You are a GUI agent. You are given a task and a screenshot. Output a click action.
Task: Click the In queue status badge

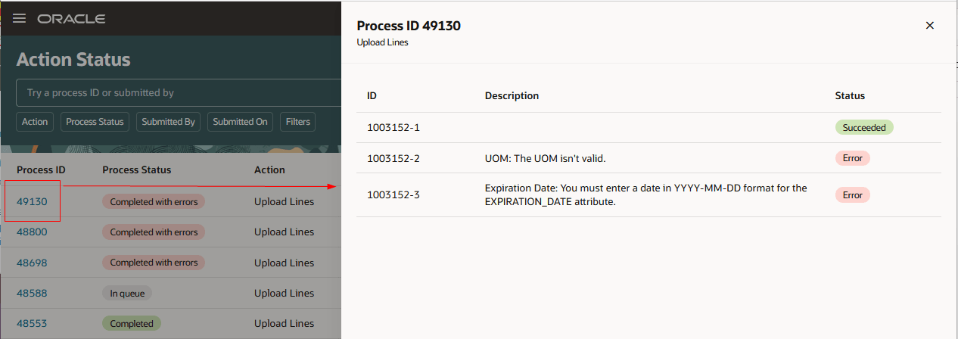(127, 293)
